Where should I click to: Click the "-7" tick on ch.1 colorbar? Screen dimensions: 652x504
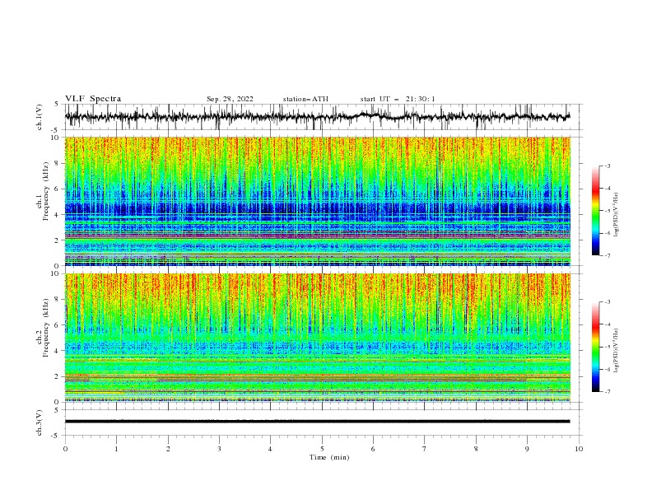click(608, 255)
